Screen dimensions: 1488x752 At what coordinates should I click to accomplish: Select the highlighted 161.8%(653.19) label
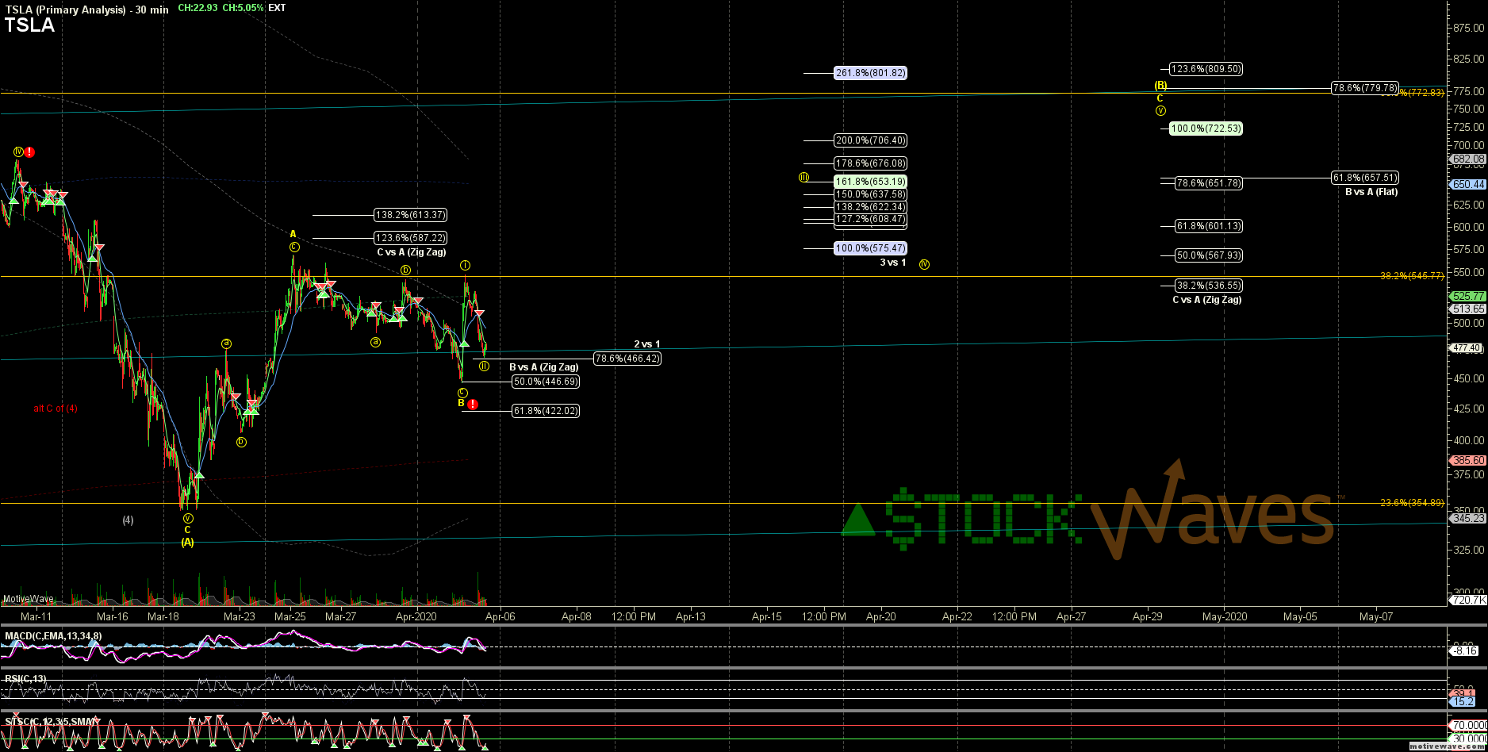point(870,182)
